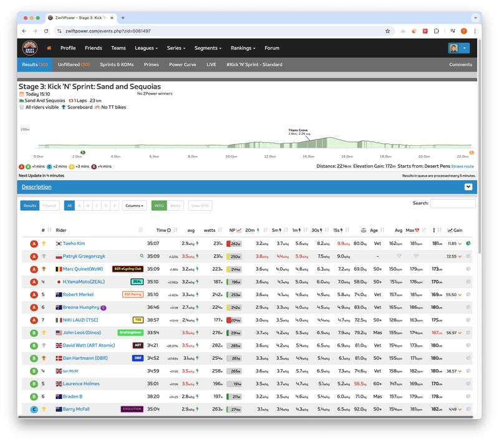The width and height of the screenshot is (499, 442).
Task: Open the Power Curve tab
Action: (x=182, y=64)
